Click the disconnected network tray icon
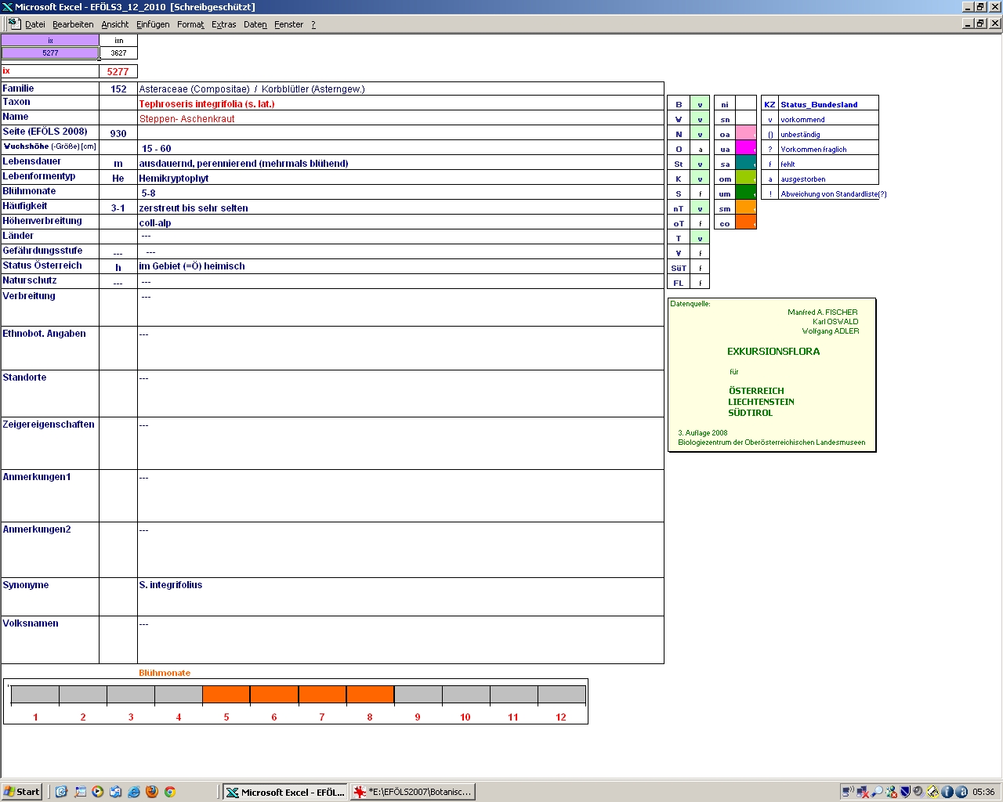 (863, 792)
